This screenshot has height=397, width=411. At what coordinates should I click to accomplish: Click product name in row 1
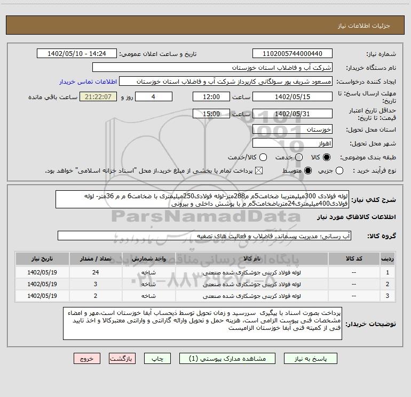tap(251, 272)
